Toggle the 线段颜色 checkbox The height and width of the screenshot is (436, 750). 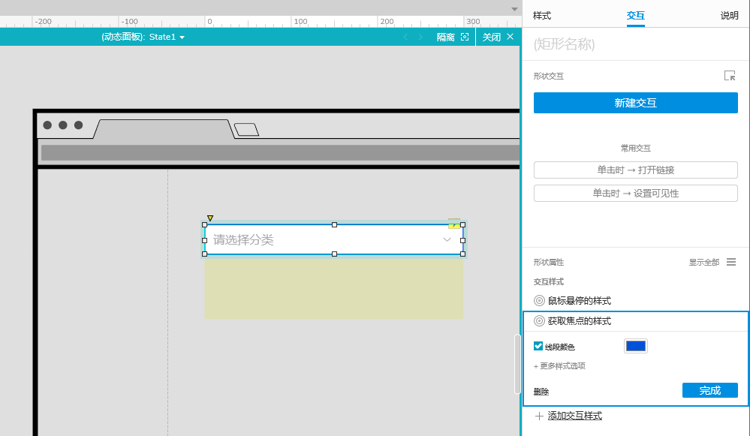(x=538, y=346)
